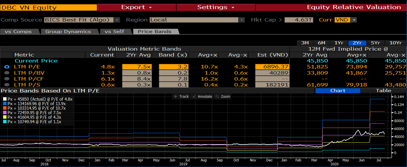Open the Curr VND currency dropdown
Image resolution: width=407 pixels, height=167 pixels.
click(354, 20)
